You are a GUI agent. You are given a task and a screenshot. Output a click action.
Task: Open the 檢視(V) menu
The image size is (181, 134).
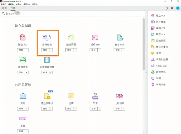point(19,4)
